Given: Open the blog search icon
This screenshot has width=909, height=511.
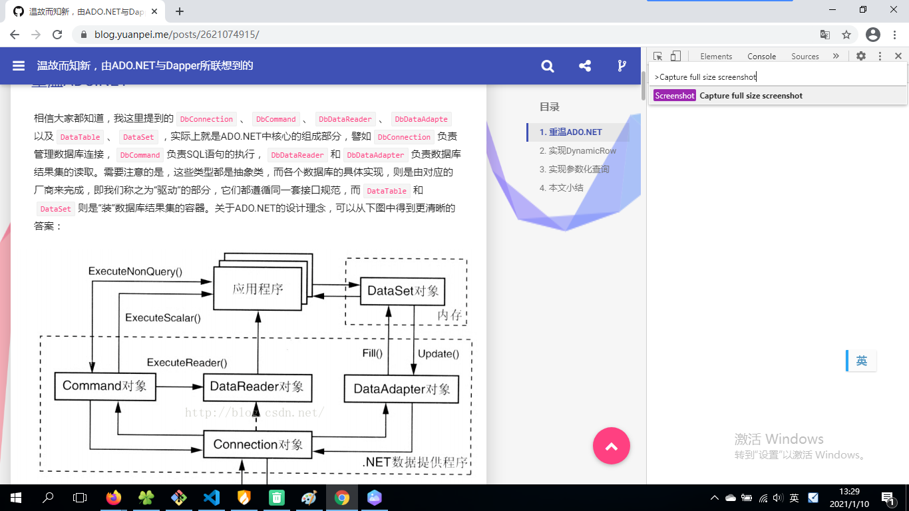Looking at the screenshot, I should [548, 66].
